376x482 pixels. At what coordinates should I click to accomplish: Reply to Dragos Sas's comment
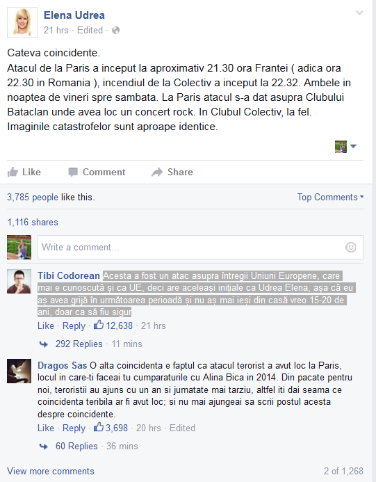coord(74,428)
